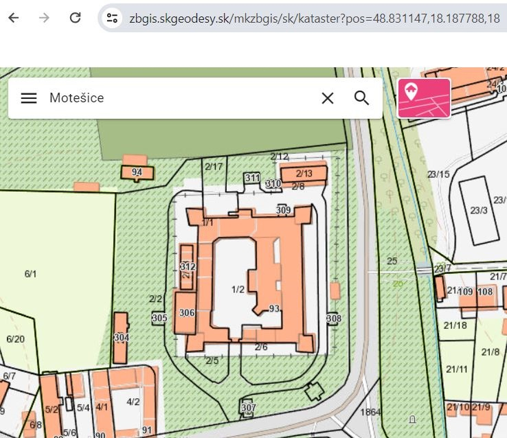
Task: Go back with the browser back arrow
Action: [13, 19]
